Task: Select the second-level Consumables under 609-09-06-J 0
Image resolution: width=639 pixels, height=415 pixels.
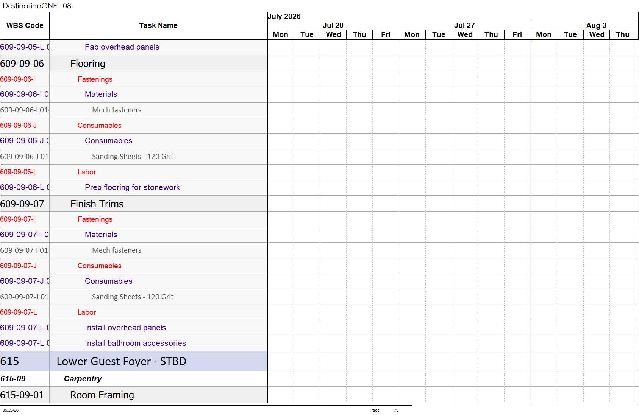Action: (x=109, y=141)
